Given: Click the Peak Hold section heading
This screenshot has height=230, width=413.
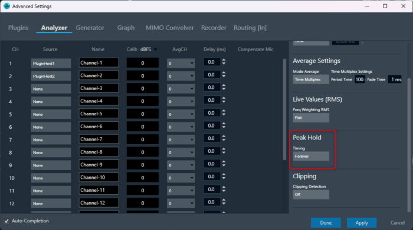Looking at the screenshot, I should (307, 138).
